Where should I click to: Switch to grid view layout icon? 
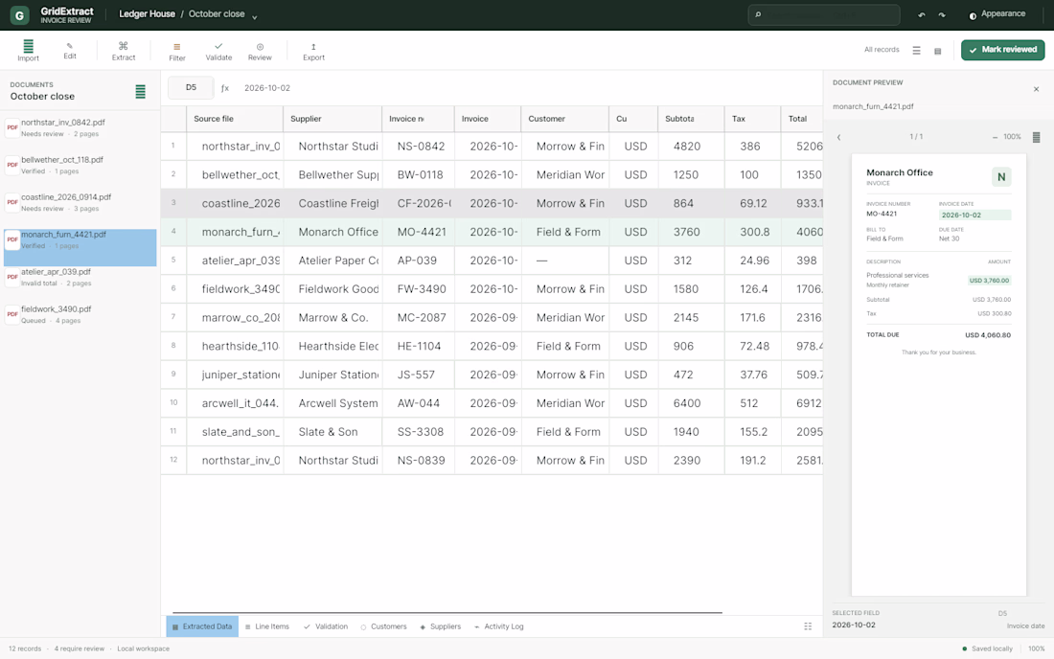click(938, 51)
